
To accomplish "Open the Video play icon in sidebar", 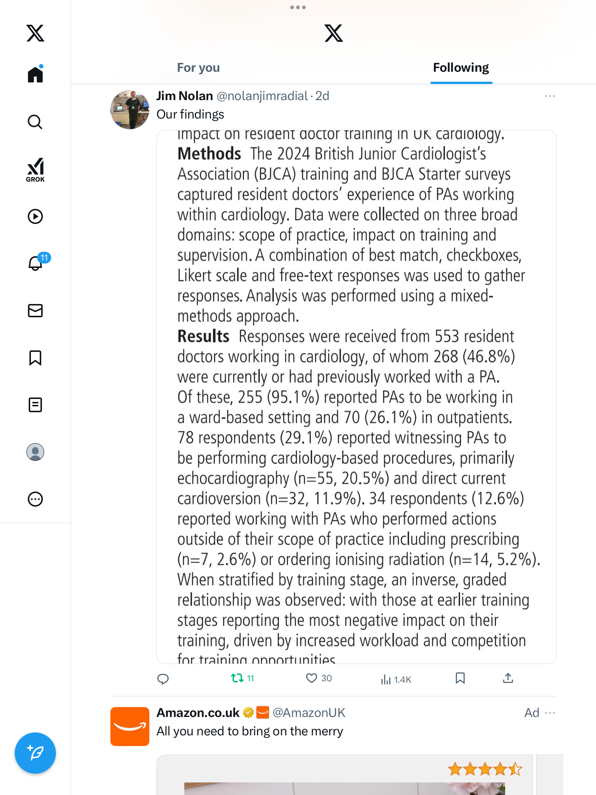I will (x=35, y=216).
